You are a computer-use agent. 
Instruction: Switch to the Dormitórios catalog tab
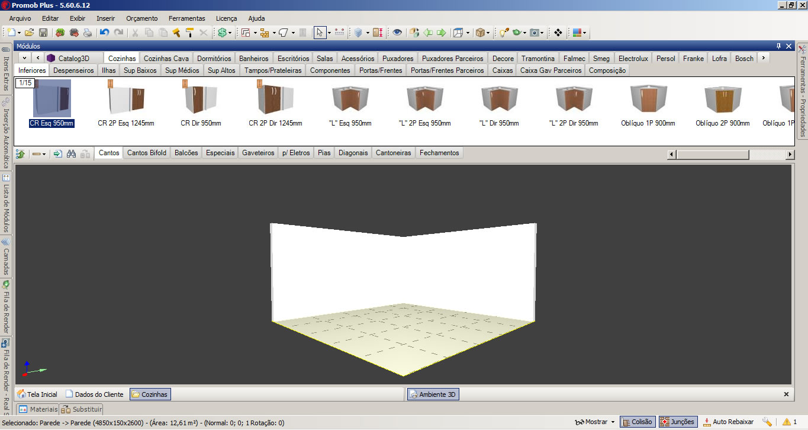pyautogui.click(x=214, y=58)
